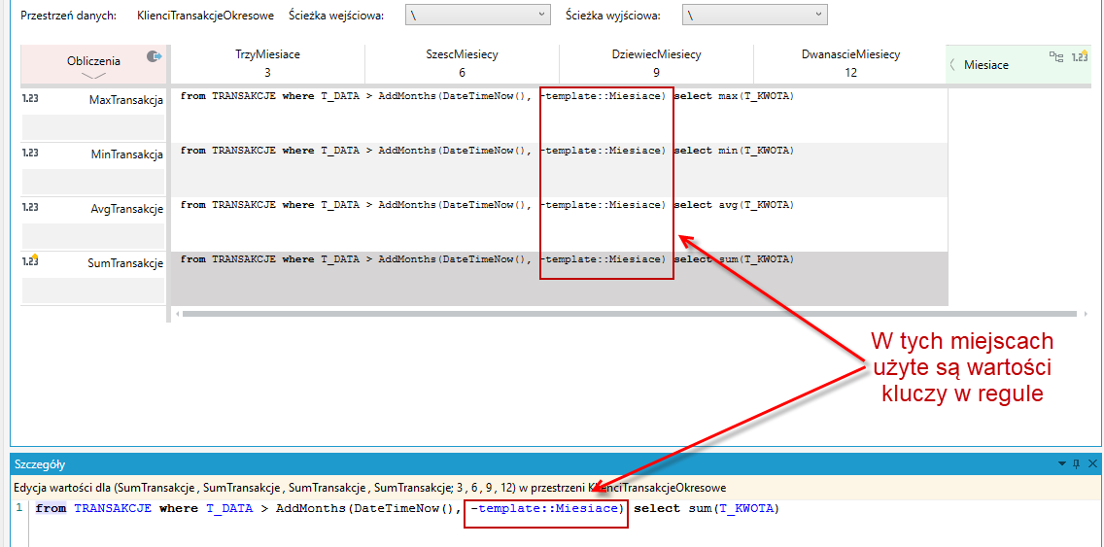The width and height of the screenshot is (1104, 547).
Task: Click the gray description box under SumTransakcje
Action: [x=93, y=291]
